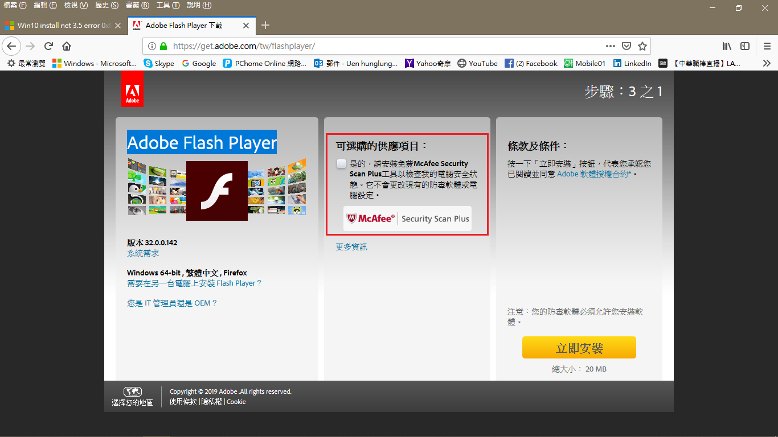Show more bookmarks chevron
This screenshot has width=778, height=437.
767,63
